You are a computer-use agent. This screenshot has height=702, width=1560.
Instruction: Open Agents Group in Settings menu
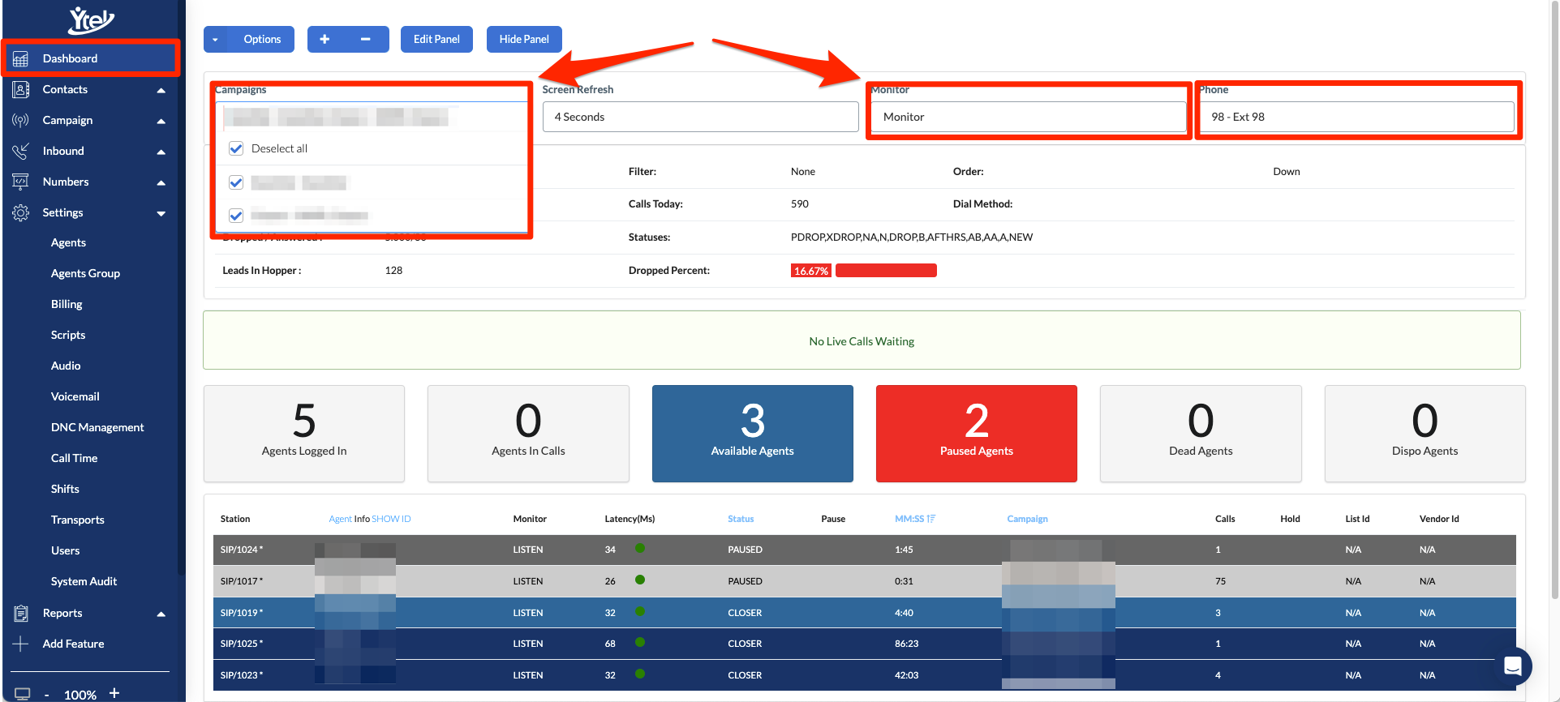(85, 273)
